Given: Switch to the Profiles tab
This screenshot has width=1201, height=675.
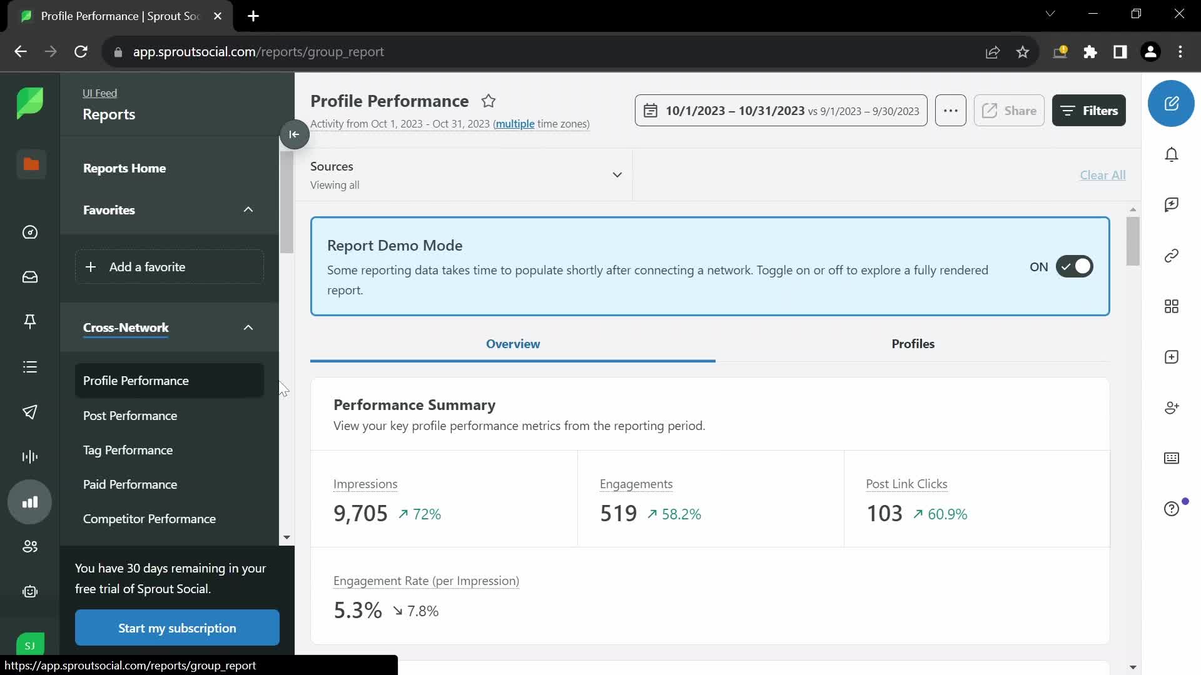Looking at the screenshot, I should [x=913, y=344].
